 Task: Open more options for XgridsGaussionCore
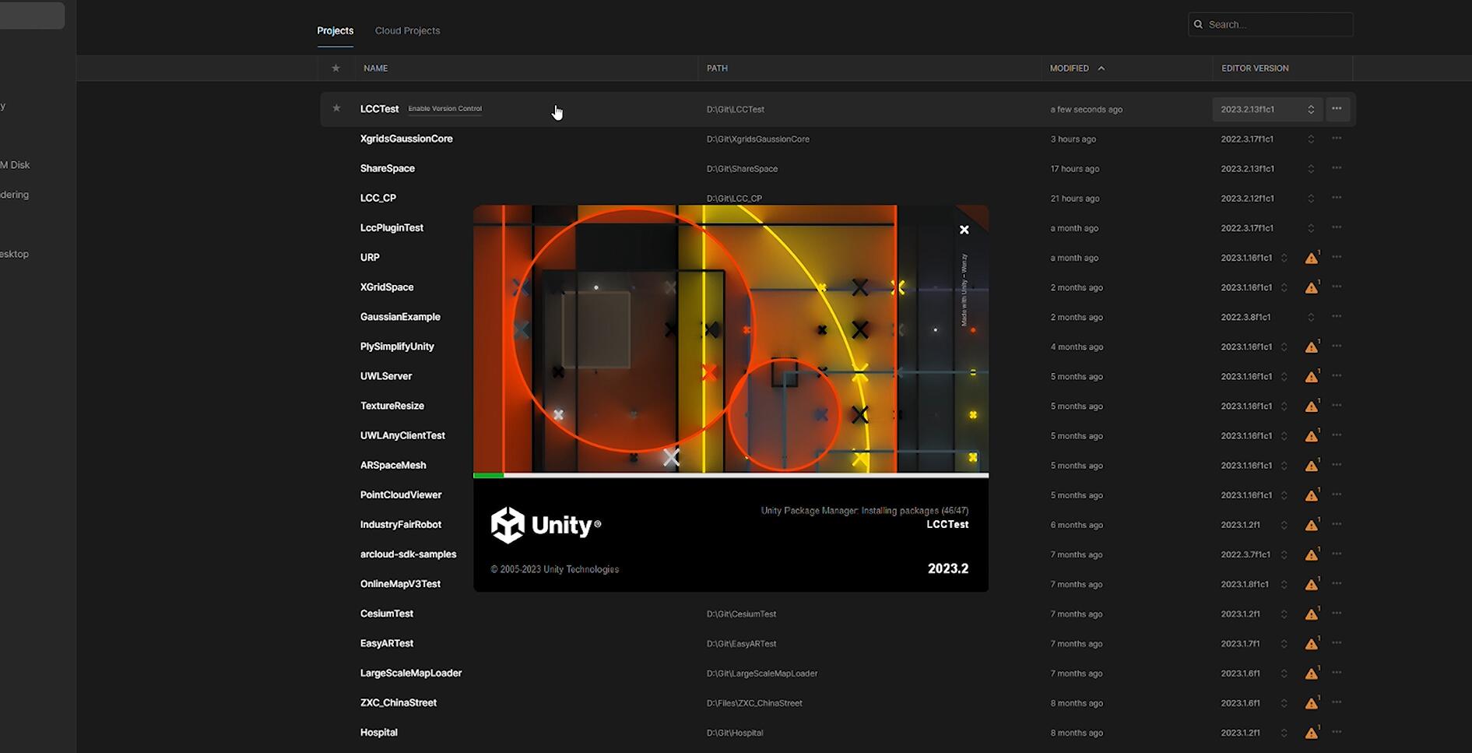(1337, 138)
